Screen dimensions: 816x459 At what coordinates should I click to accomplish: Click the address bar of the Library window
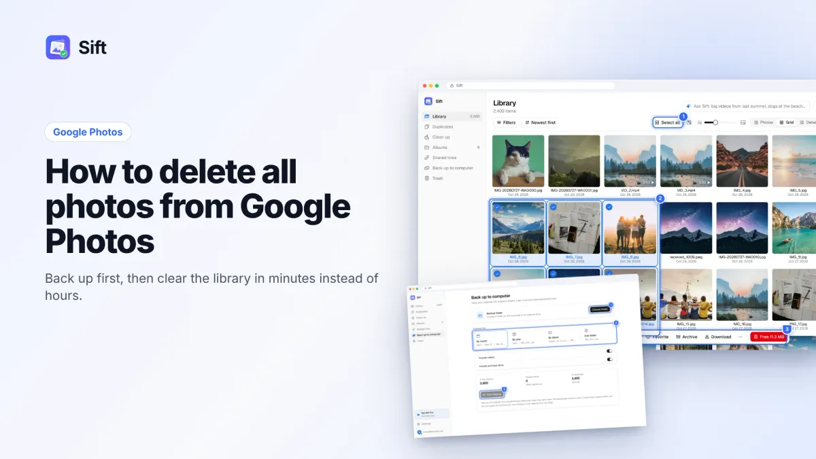pos(530,86)
